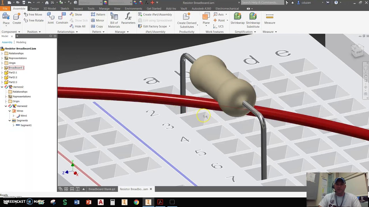
Task: Collapse the Segments tree node
Action: click(10, 120)
